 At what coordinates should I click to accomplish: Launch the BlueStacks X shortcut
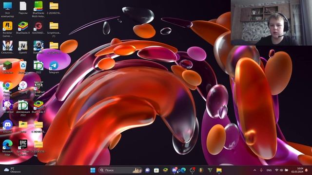(x=23, y=28)
